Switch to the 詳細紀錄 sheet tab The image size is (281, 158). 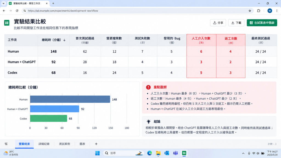point(44,144)
